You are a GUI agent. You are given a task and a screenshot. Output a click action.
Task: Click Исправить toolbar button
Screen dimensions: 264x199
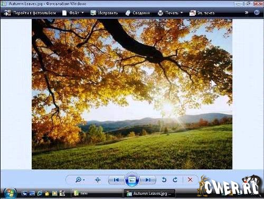[104, 13]
